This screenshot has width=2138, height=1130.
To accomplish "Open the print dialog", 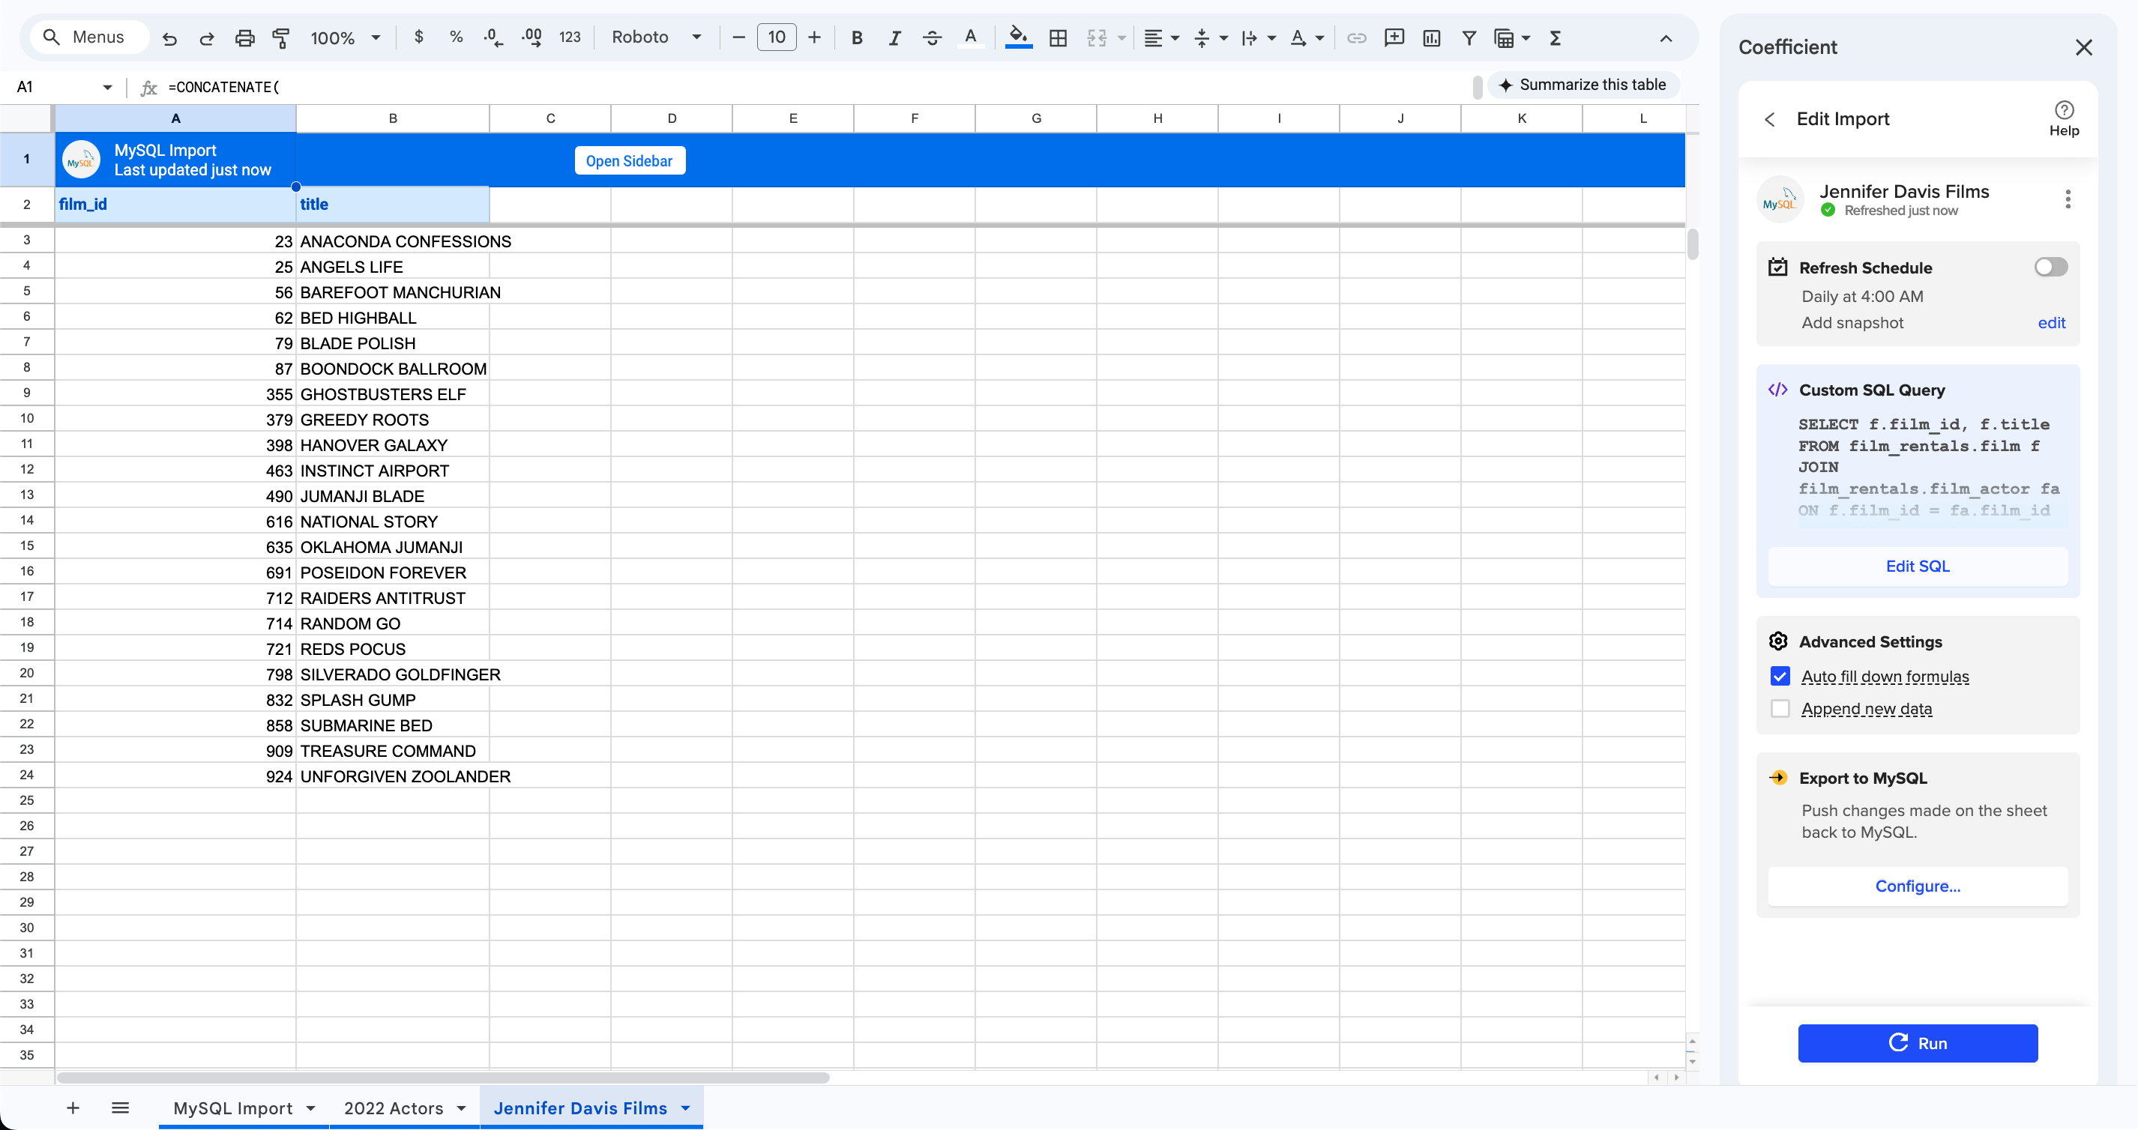I will [244, 37].
